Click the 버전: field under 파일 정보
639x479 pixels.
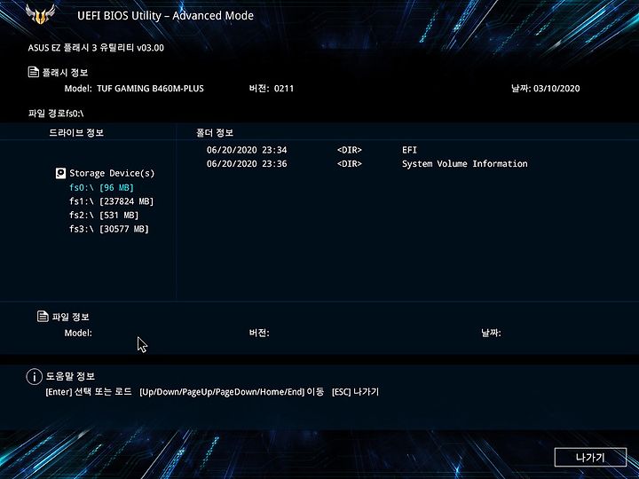tap(259, 333)
